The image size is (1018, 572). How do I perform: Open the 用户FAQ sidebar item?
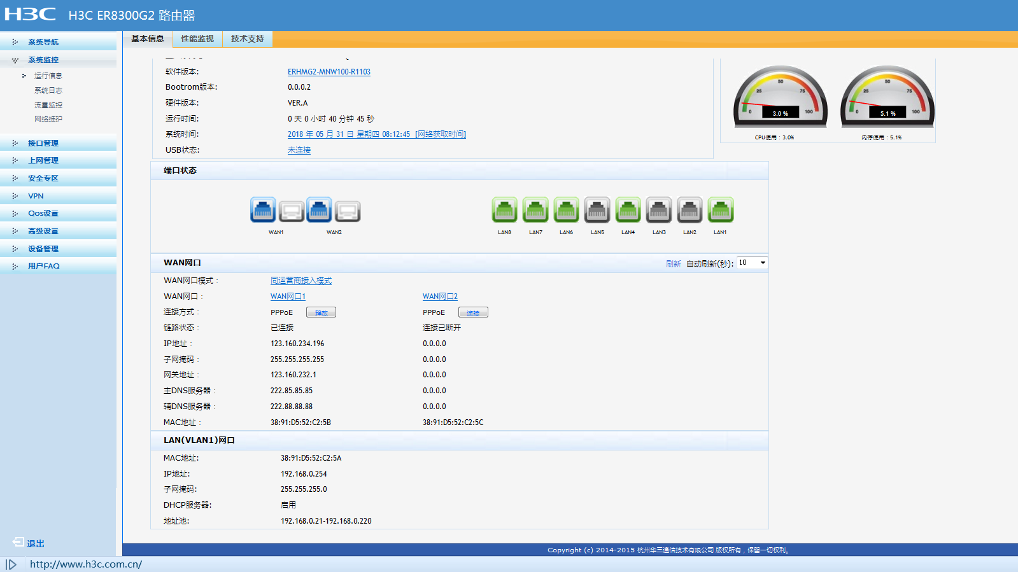[x=58, y=266]
